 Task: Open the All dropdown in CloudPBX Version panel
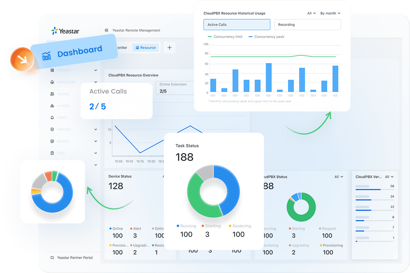coord(389,177)
